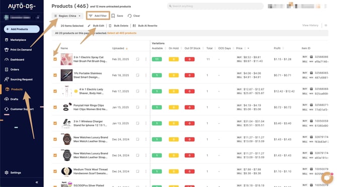Open Price column dropdown arrow
This screenshot has height=187, width=337.
coord(248,48)
